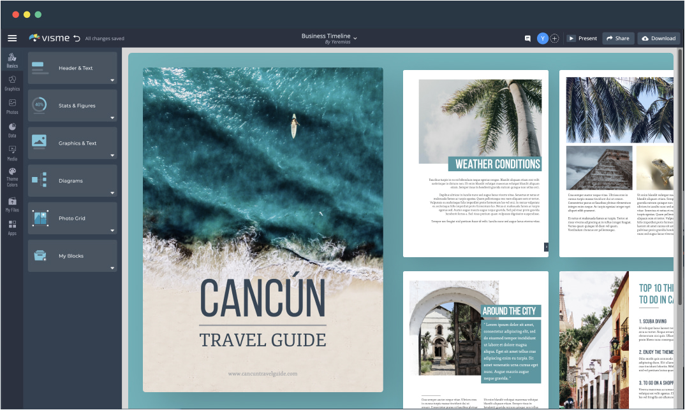Screen dimensions: 685x410
Task: Select the Basics sidebar icon
Action: [12, 60]
